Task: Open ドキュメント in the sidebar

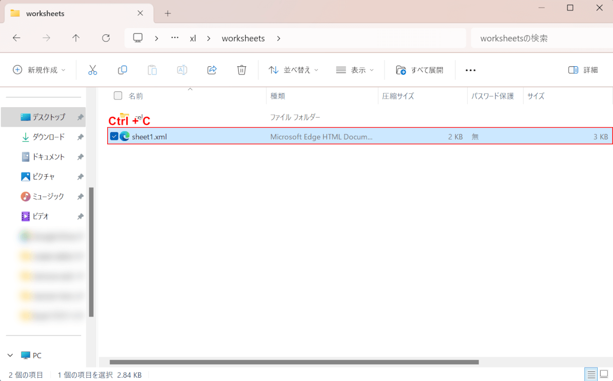Action: pyautogui.click(x=43, y=157)
